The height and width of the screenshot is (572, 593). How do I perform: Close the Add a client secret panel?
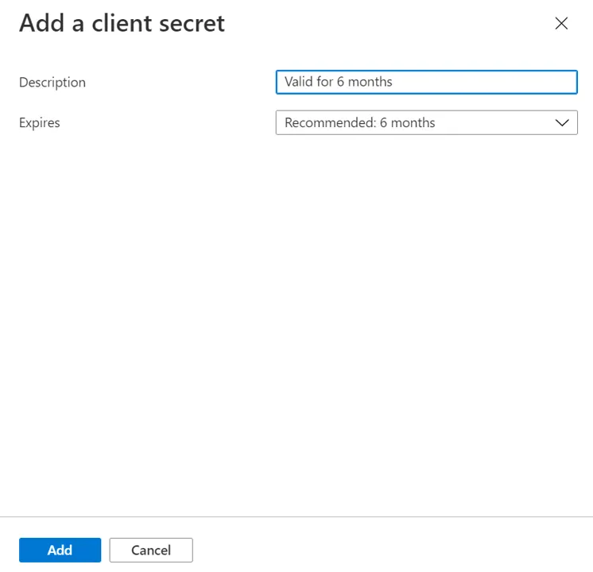pyautogui.click(x=561, y=24)
